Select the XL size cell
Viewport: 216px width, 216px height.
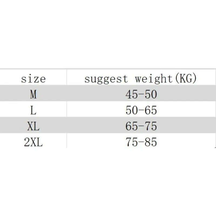[33, 126]
